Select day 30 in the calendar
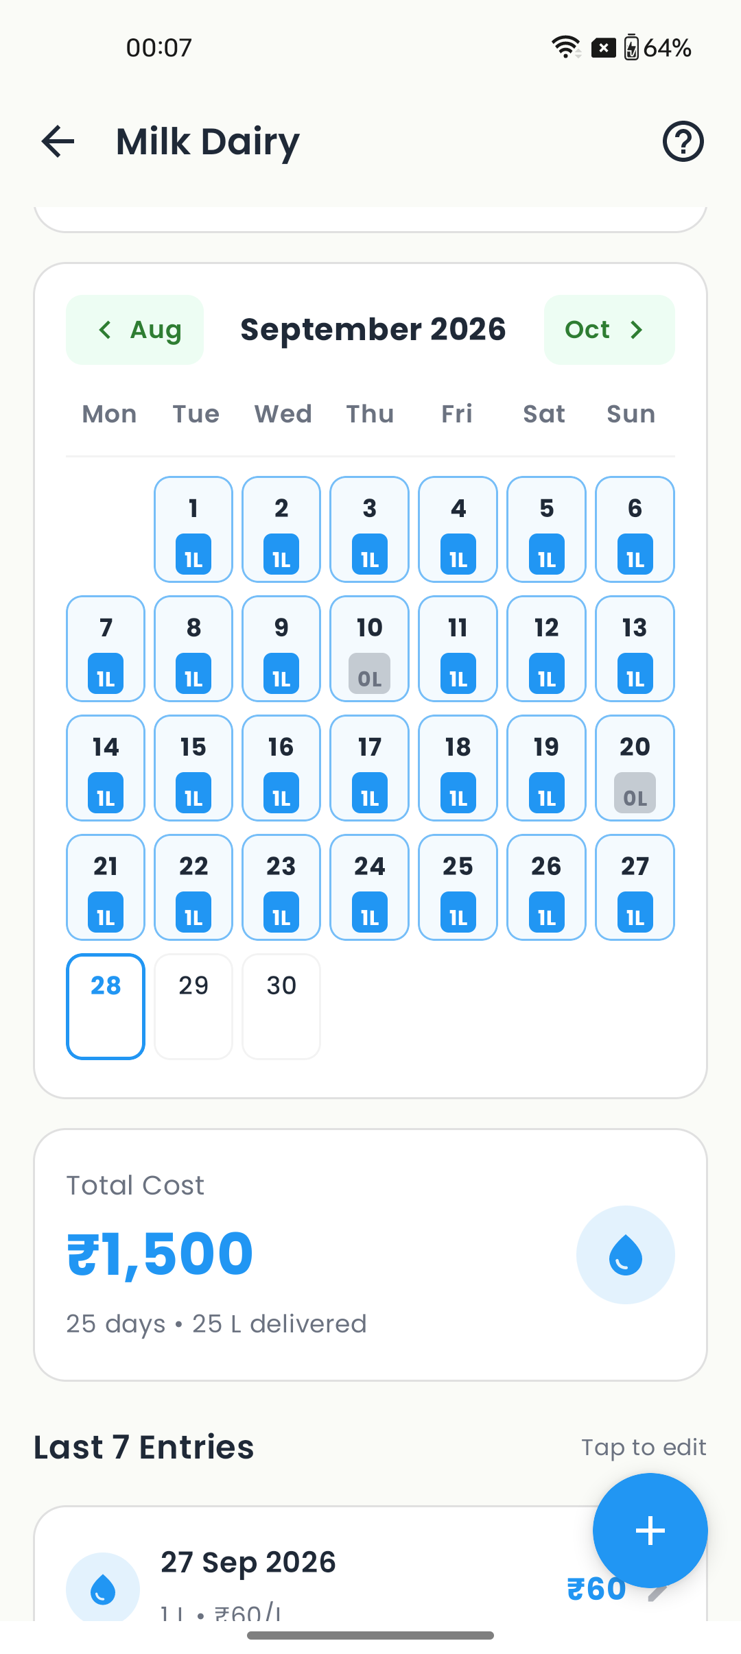This screenshot has height=1654, width=741. click(x=281, y=1007)
